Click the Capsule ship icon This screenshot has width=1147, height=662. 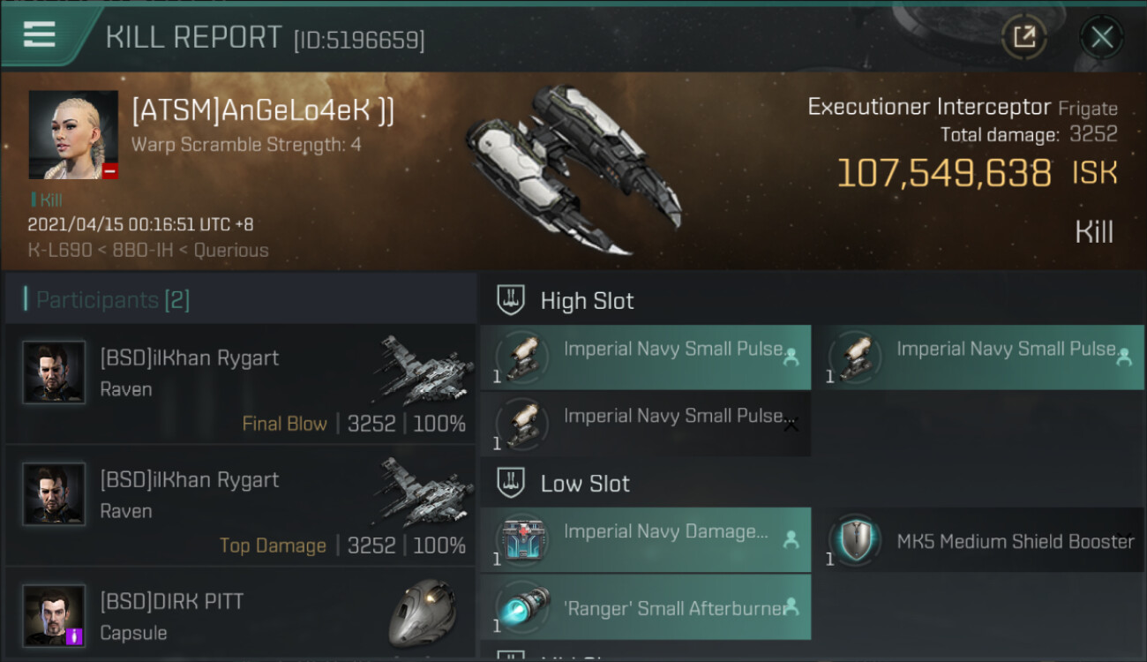422,613
